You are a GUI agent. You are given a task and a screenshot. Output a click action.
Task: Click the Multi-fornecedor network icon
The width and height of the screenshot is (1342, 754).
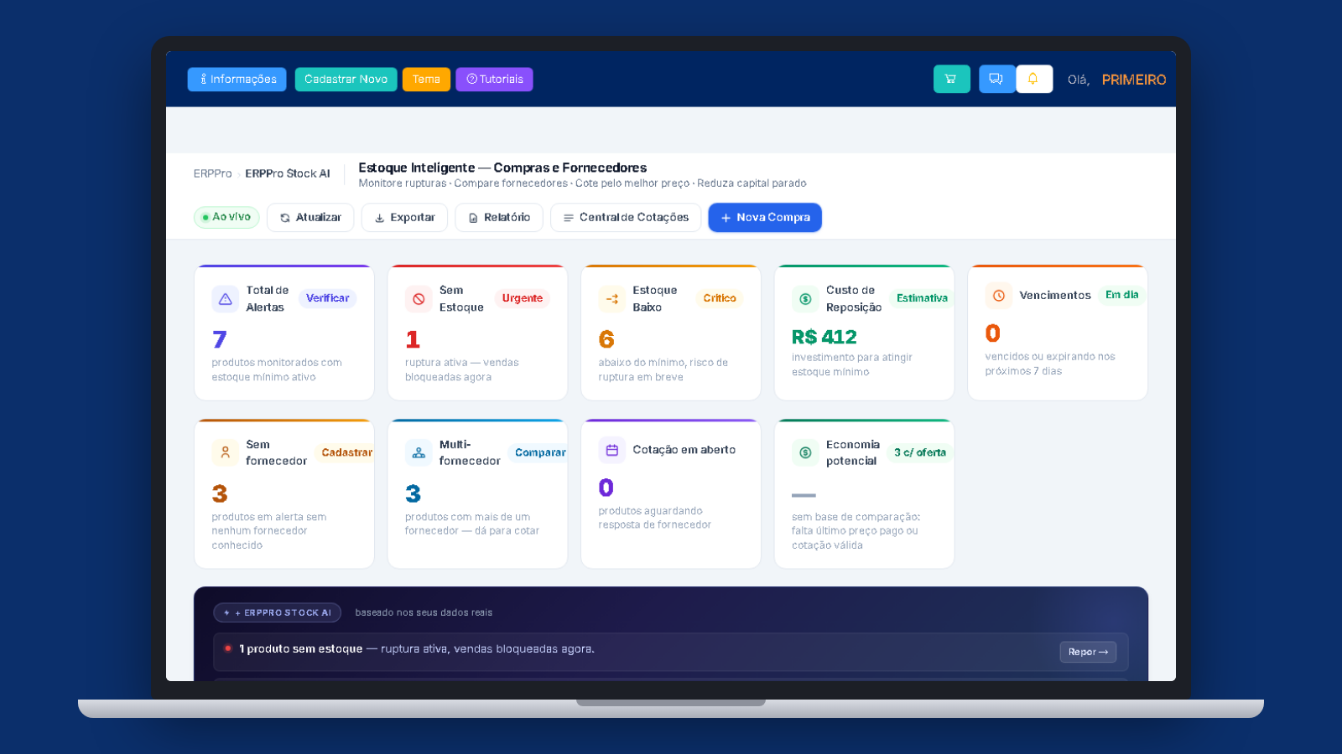coord(419,453)
